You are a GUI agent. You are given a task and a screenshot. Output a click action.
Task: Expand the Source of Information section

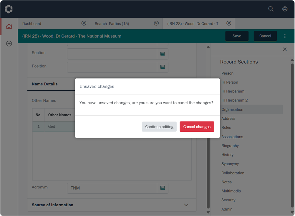(x=186, y=205)
